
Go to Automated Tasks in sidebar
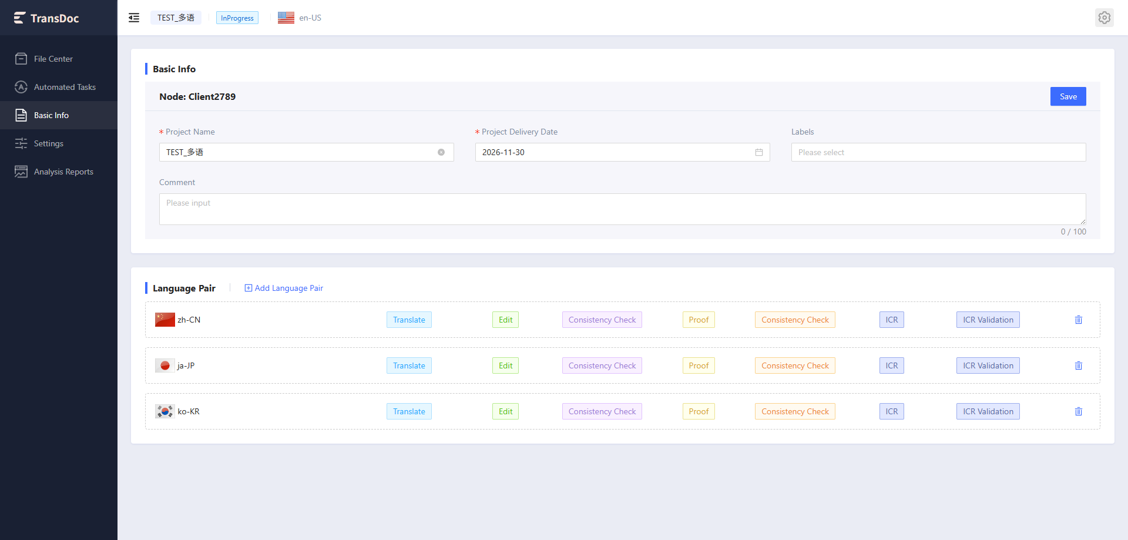click(59, 87)
